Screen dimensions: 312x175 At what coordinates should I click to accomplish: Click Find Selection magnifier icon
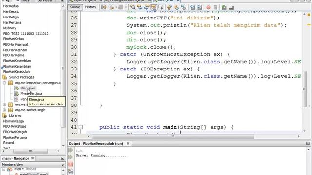pyautogui.click(x=133, y=7)
